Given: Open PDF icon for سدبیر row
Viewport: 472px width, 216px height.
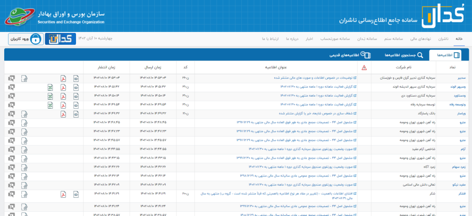Looking at the screenshot, I should tap(63, 79).
